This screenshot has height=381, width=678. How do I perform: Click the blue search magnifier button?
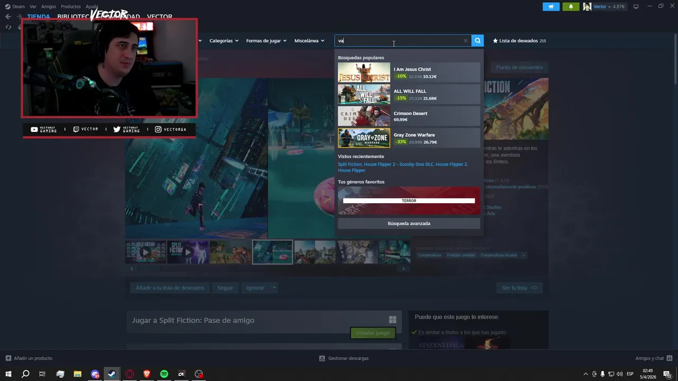point(478,41)
